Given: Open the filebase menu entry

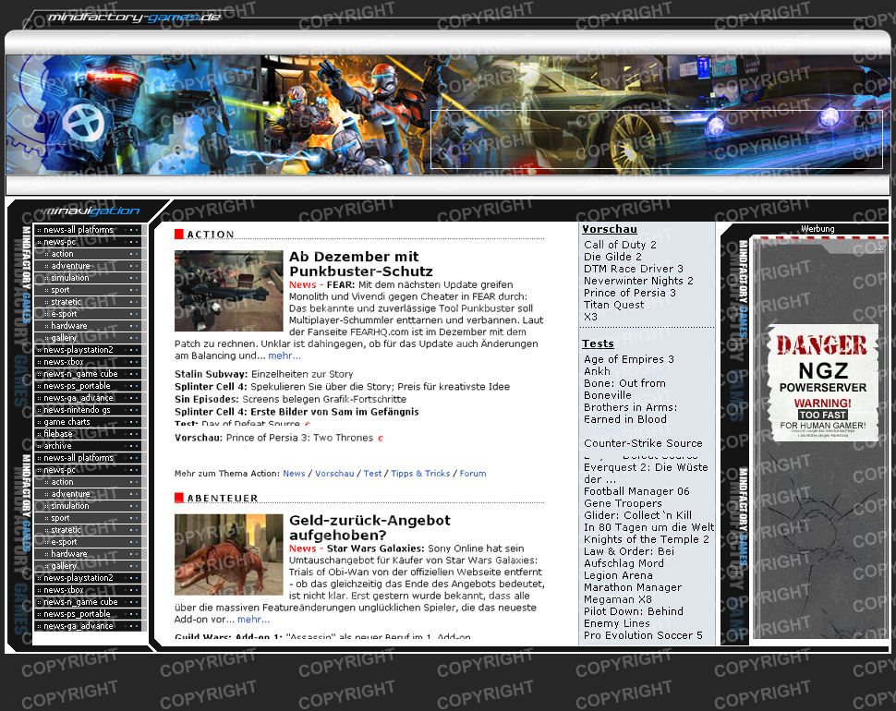Looking at the screenshot, I should [x=88, y=434].
